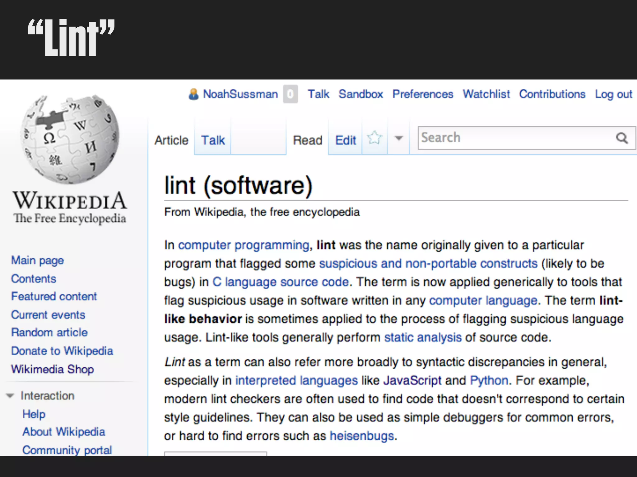Open the Edit tab
This screenshot has height=477, width=637.
[345, 140]
